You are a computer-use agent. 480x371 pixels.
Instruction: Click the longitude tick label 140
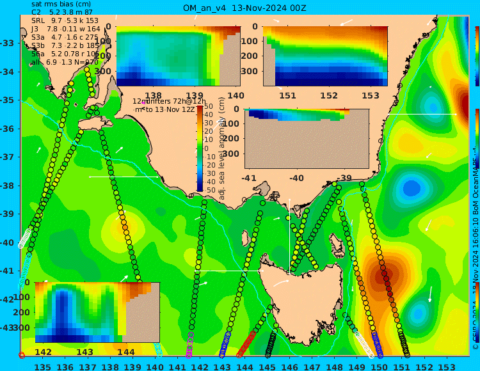pos(155,367)
